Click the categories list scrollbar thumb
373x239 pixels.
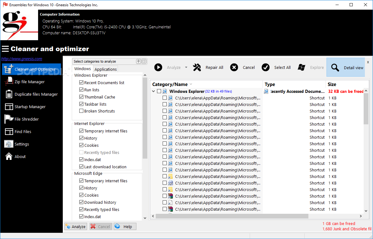(x=145, y=118)
